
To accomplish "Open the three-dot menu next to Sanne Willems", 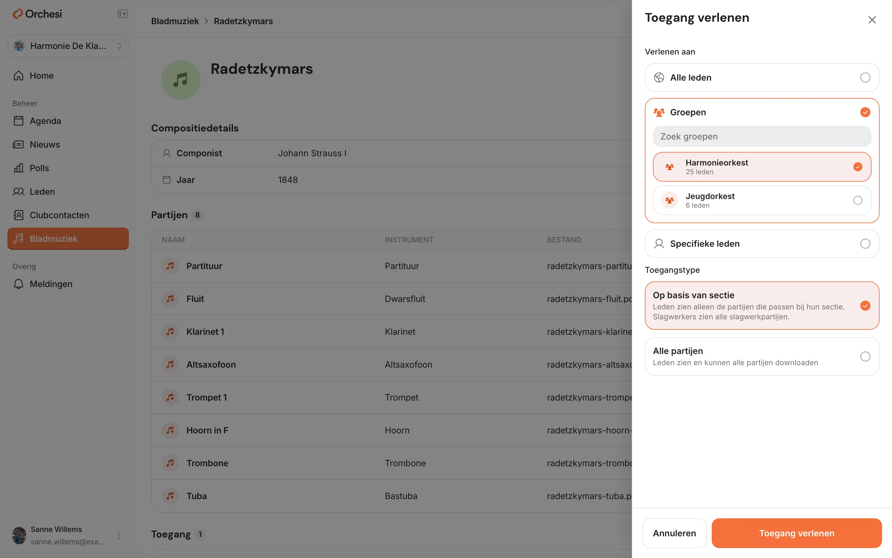I will pos(119,535).
